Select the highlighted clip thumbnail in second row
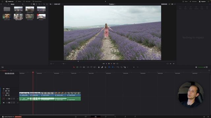 [18, 16]
